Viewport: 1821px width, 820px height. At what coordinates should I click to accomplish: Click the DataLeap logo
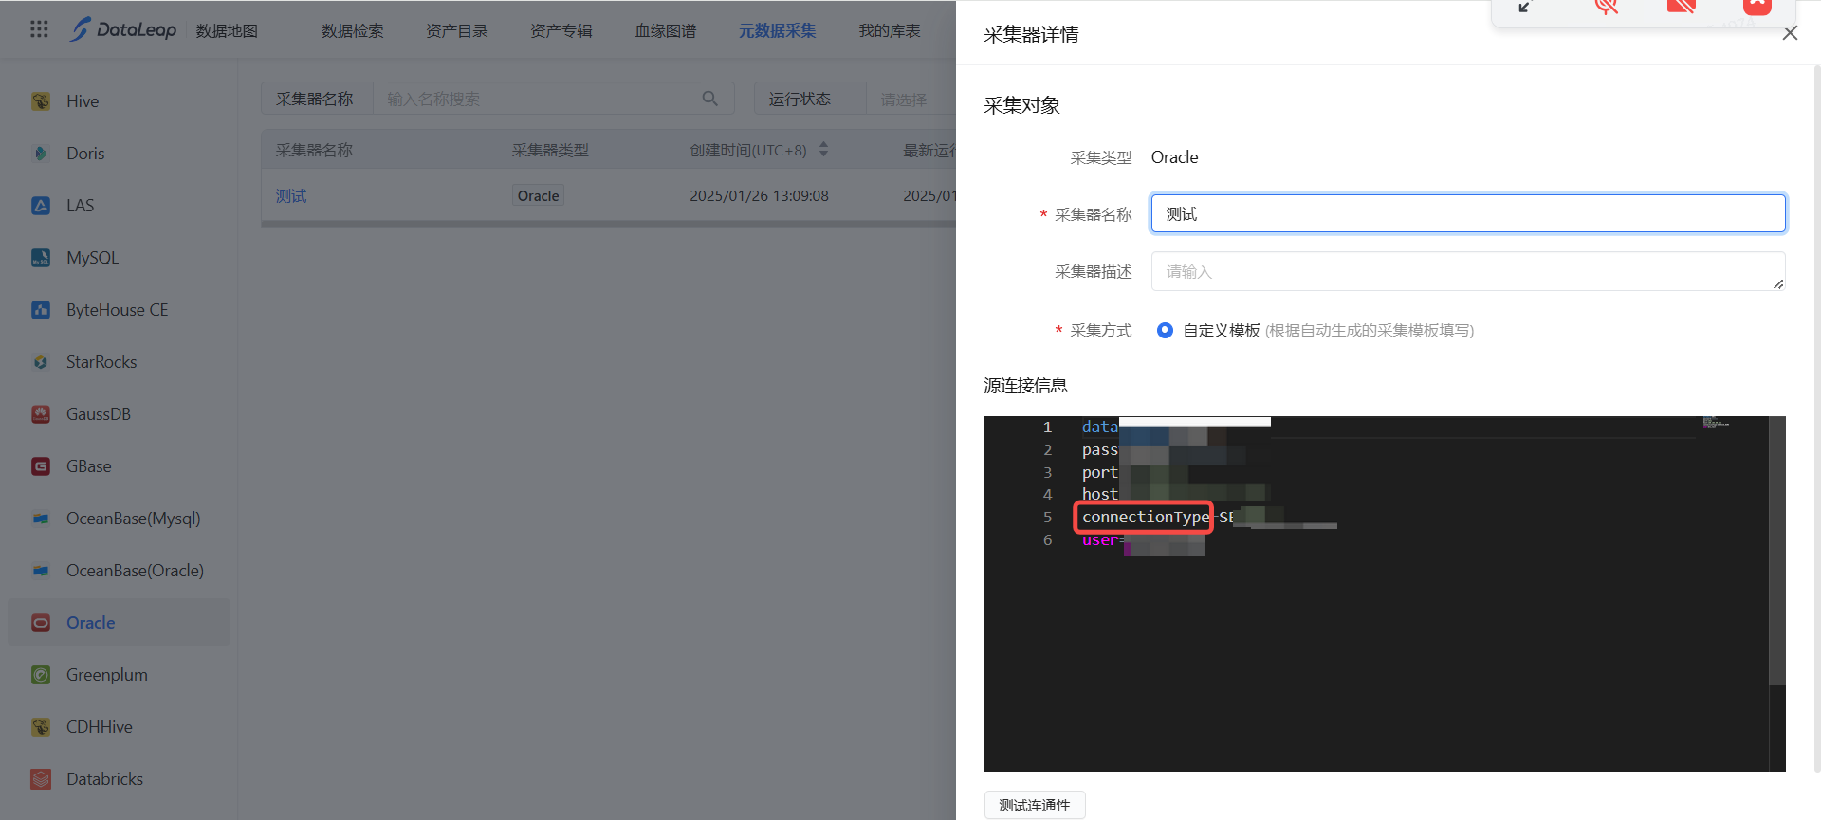[123, 29]
